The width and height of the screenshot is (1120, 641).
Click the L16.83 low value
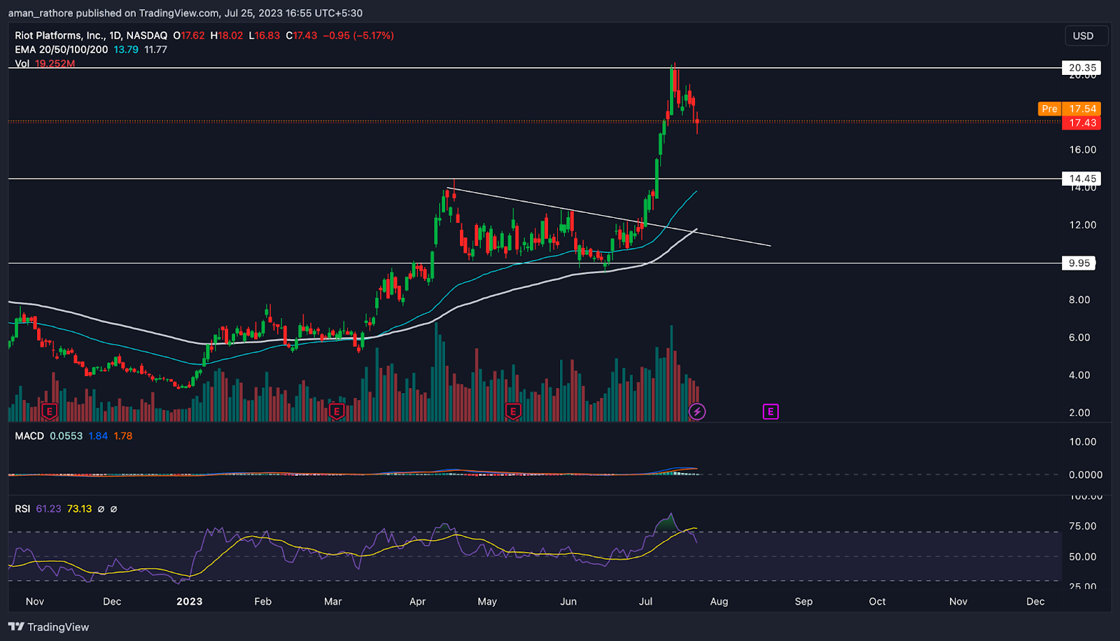pyautogui.click(x=265, y=35)
